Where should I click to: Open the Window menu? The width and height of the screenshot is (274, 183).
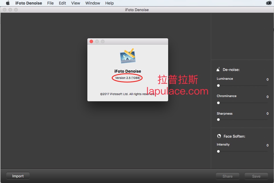pyautogui.click(x=93, y=3)
